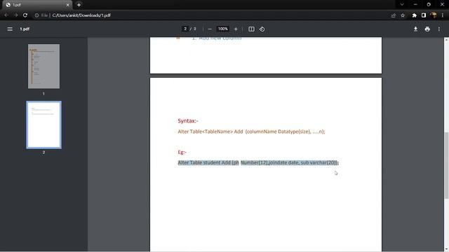Zoom in with the plus icon
Screen dimensions: 449x252
tap(236, 29)
